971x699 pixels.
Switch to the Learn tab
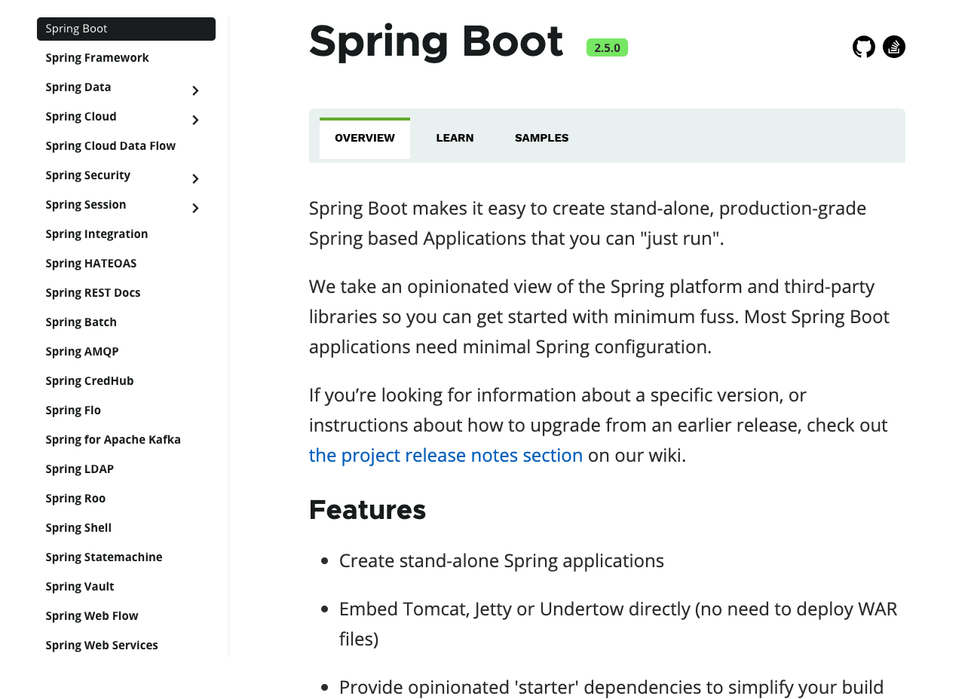click(455, 139)
